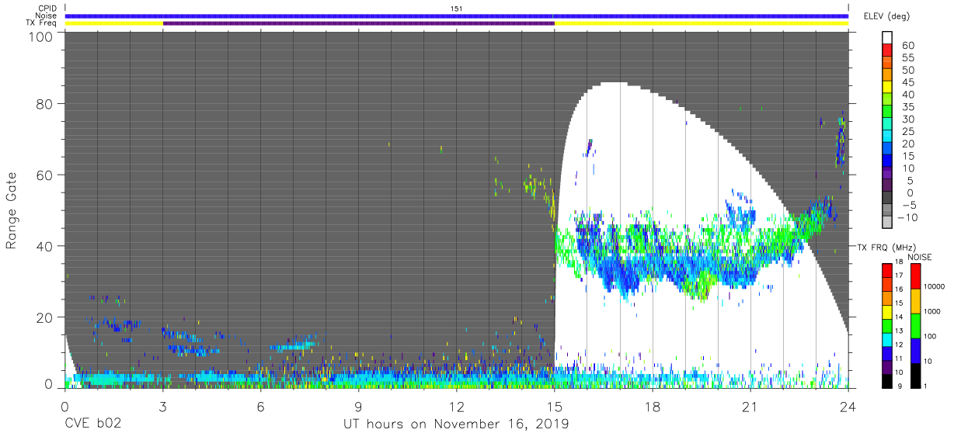Click the 18 hour tick on the UT axis
Image resolution: width=954 pixels, height=440 pixels.
click(x=653, y=407)
